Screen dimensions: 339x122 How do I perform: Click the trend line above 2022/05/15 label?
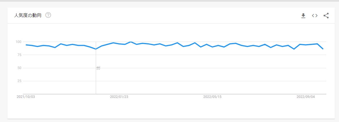[212, 47]
